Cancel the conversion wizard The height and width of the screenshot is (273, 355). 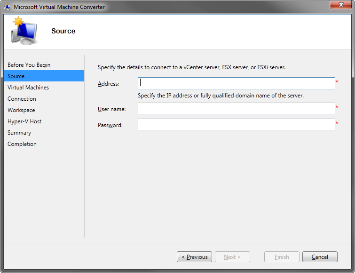320,257
